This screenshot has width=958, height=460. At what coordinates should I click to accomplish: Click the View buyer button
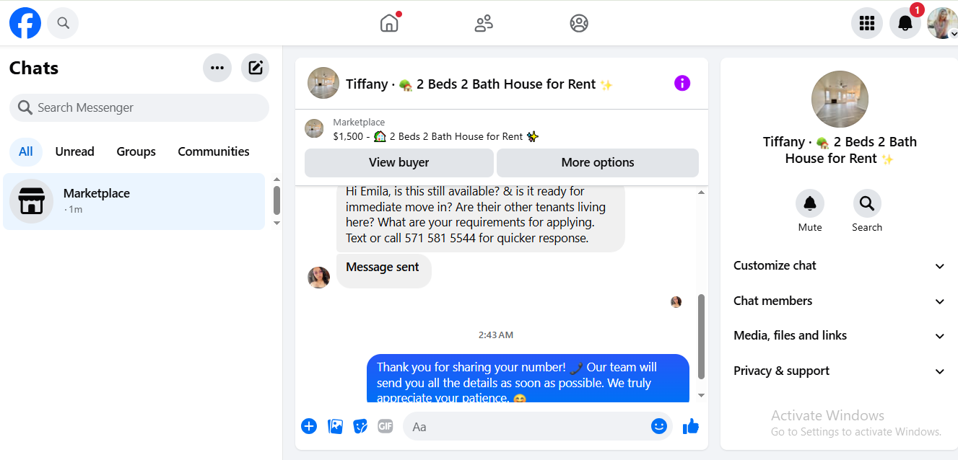(x=399, y=162)
